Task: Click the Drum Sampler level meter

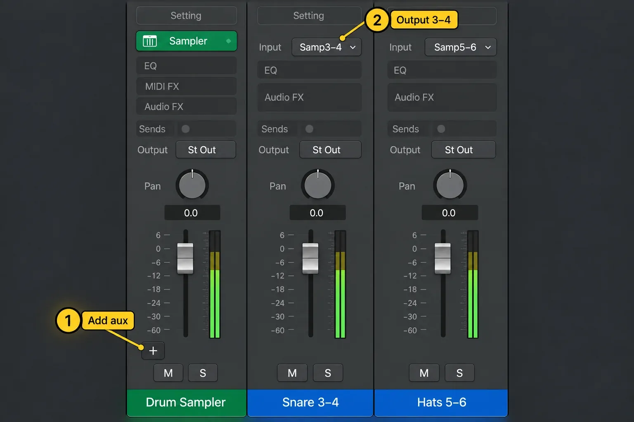Action: (x=215, y=284)
